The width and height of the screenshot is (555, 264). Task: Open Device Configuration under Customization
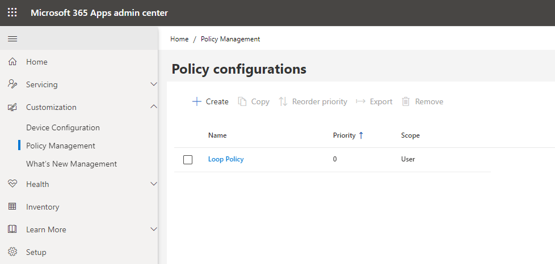click(x=63, y=127)
